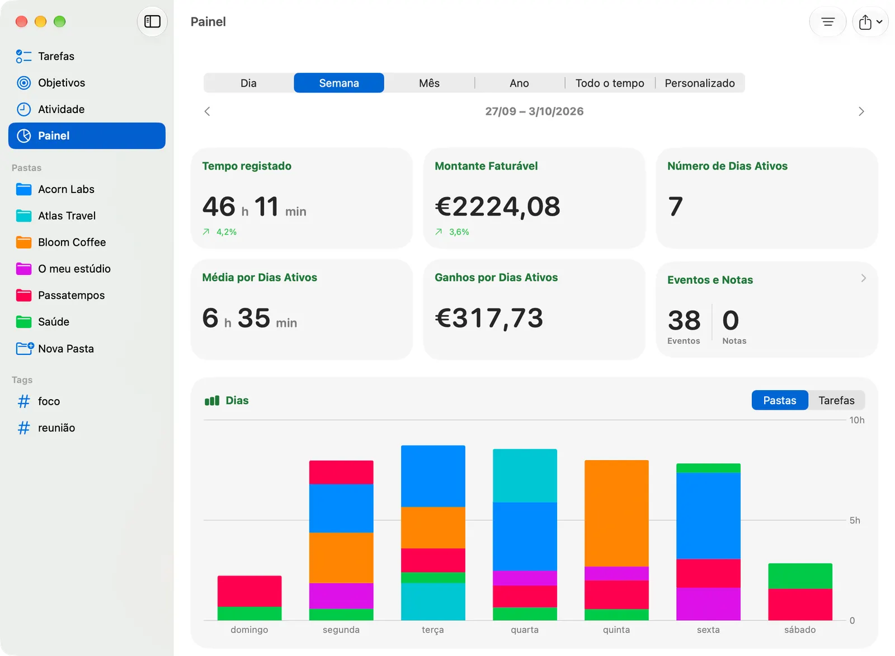
Task: Click the Média por Dias Ativos card
Action: 302,310
